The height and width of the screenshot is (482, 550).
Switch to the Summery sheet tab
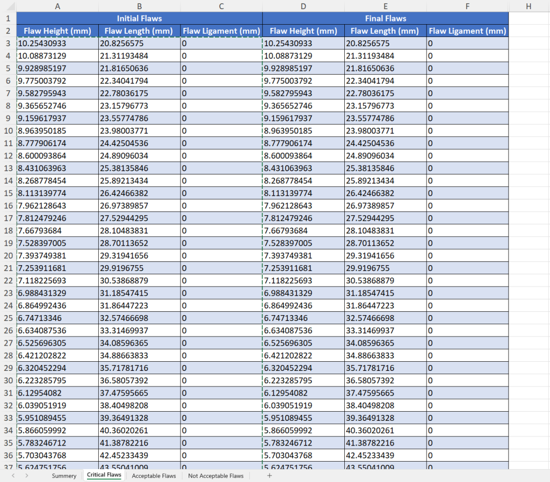pyautogui.click(x=64, y=476)
